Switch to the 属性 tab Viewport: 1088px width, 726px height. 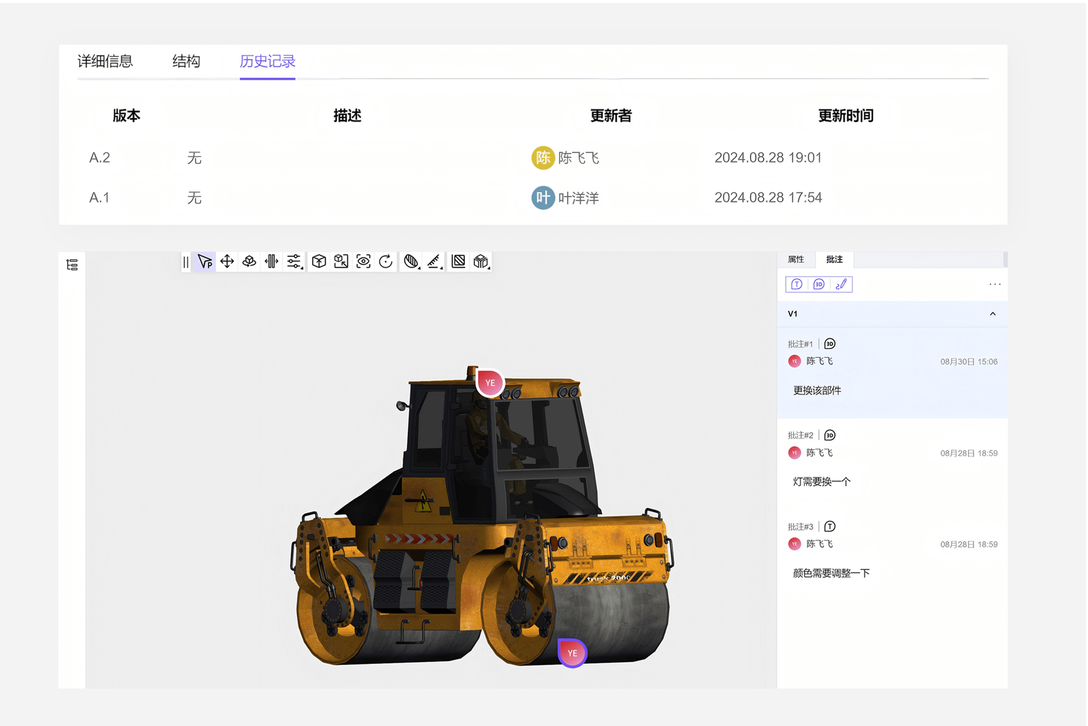tap(797, 260)
